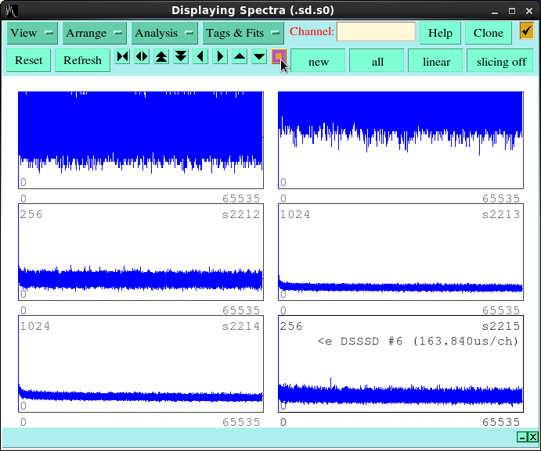Click the single down triangle icon
541x451 pixels.
coord(259,56)
